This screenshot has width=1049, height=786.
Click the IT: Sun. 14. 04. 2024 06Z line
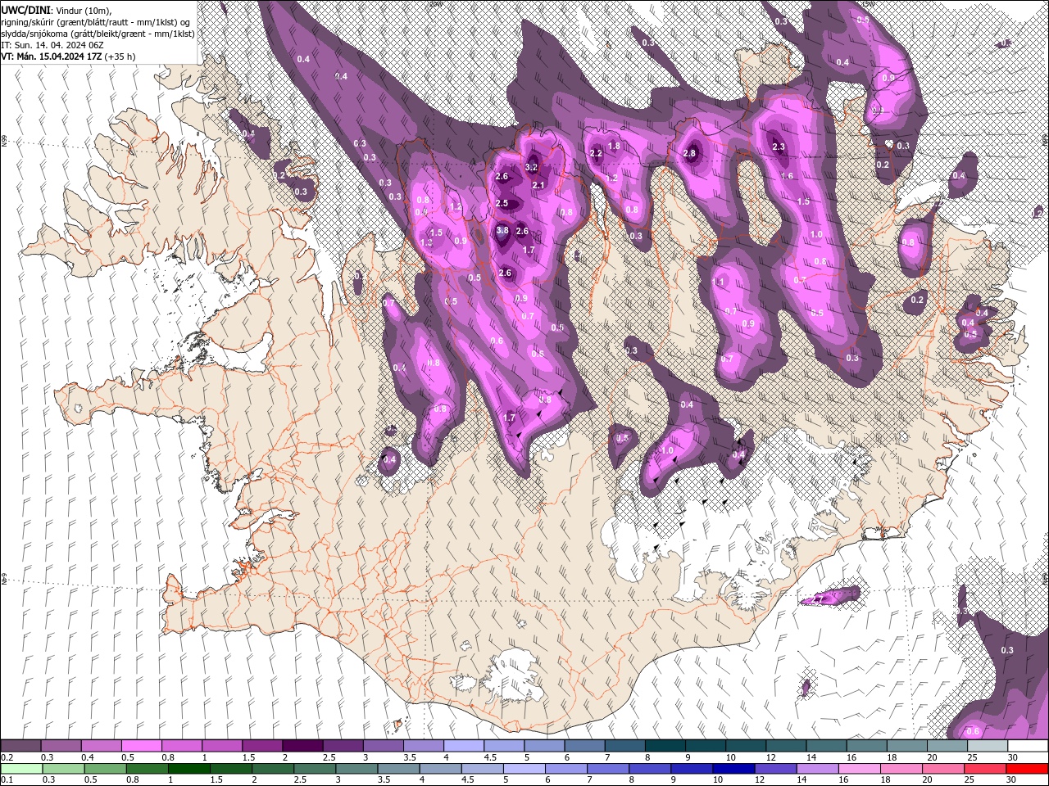(x=52, y=45)
